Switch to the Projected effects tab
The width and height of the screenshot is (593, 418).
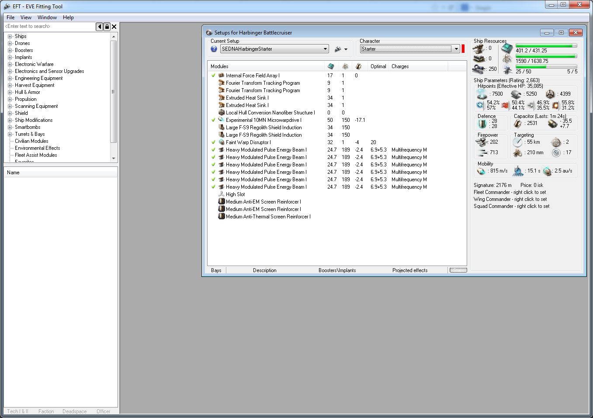(x=410, y=270)
